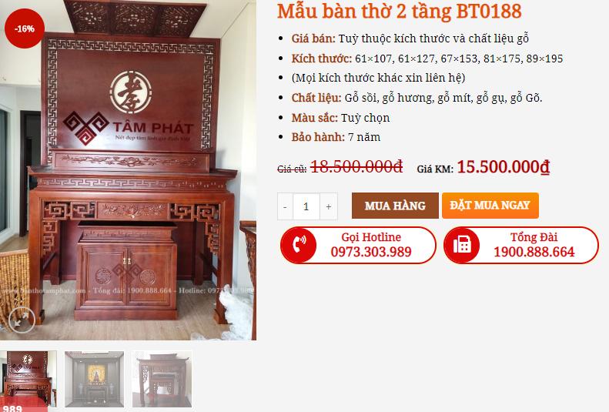Click the MUA HÀNG button

[395, 206]
